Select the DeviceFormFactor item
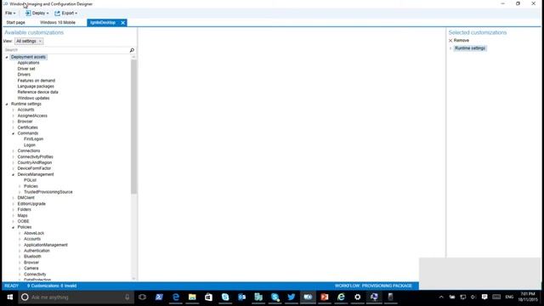The height and width of the screenshot is (306, 544). pyautogui.click(x=34, y=168)
